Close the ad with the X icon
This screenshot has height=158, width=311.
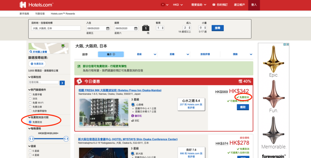click(x=288, y=44)
